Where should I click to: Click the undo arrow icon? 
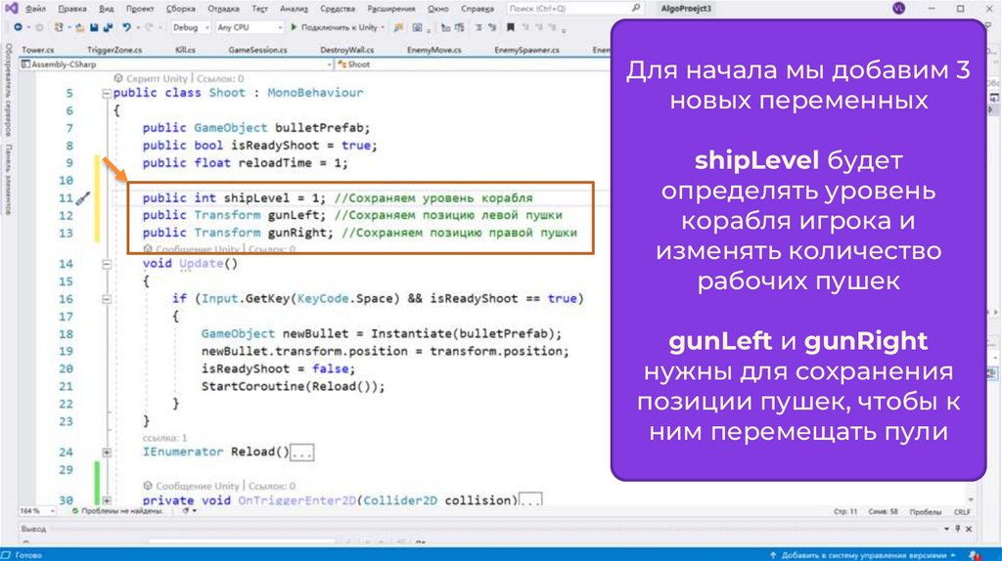coord(126,27)
